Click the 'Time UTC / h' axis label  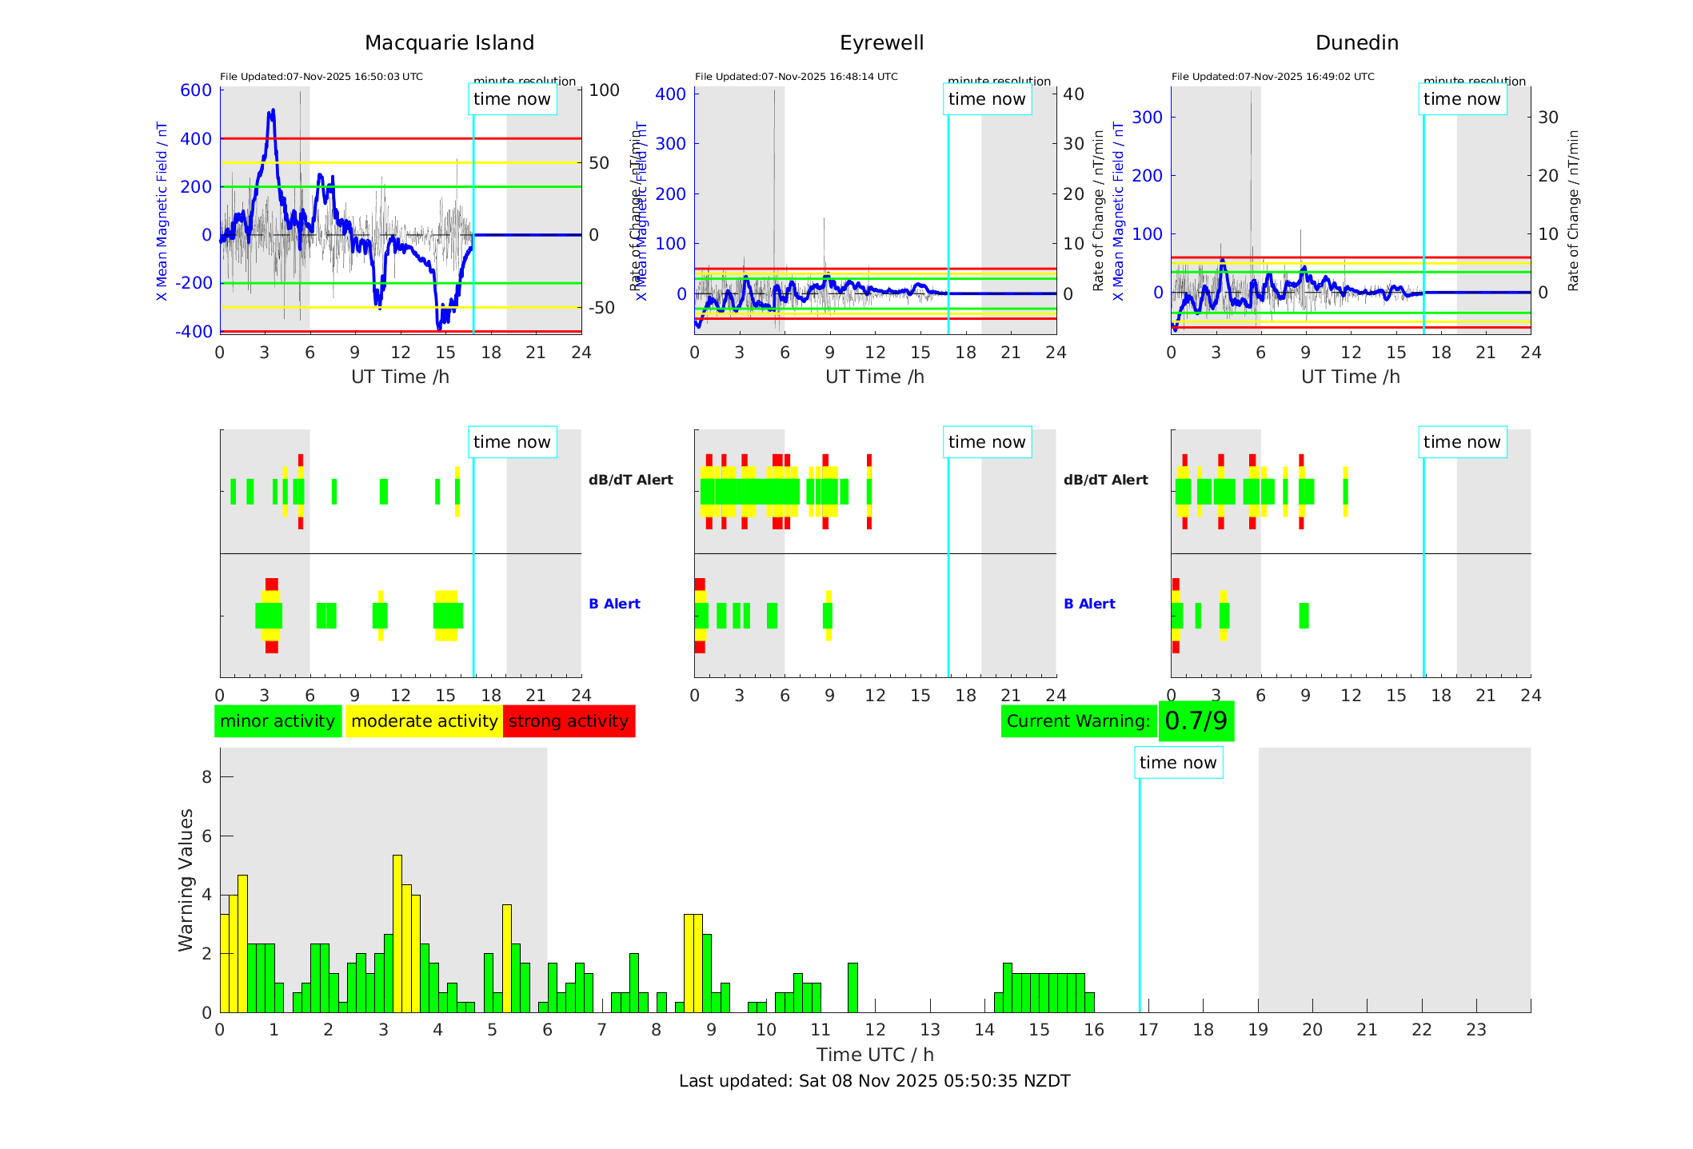click(874, 1055)
